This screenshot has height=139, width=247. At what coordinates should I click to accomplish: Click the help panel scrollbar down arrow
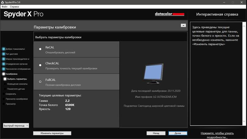pos(244,121)
